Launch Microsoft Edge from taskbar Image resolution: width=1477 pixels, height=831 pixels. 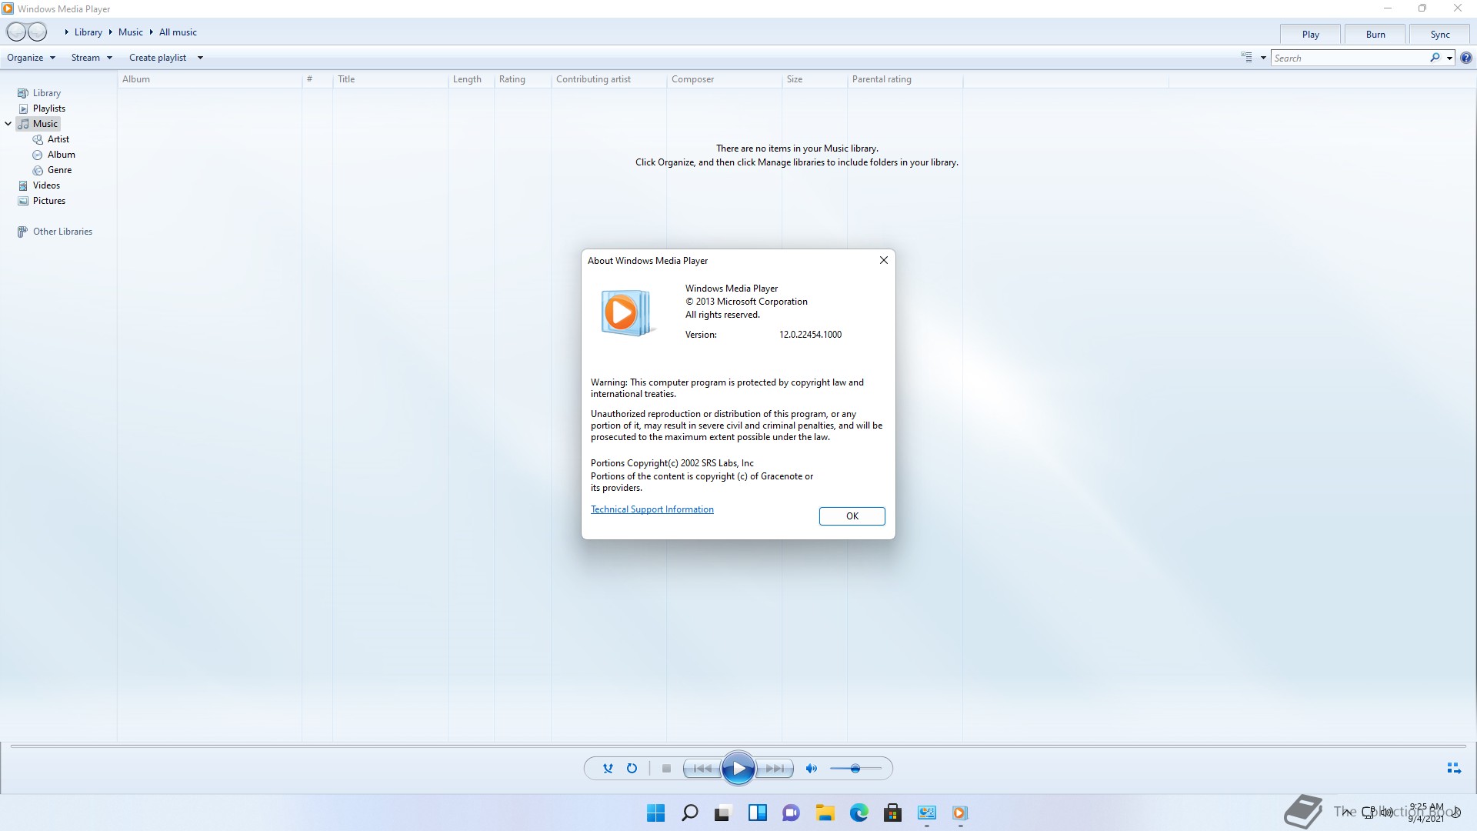click(x=859, y=813)
